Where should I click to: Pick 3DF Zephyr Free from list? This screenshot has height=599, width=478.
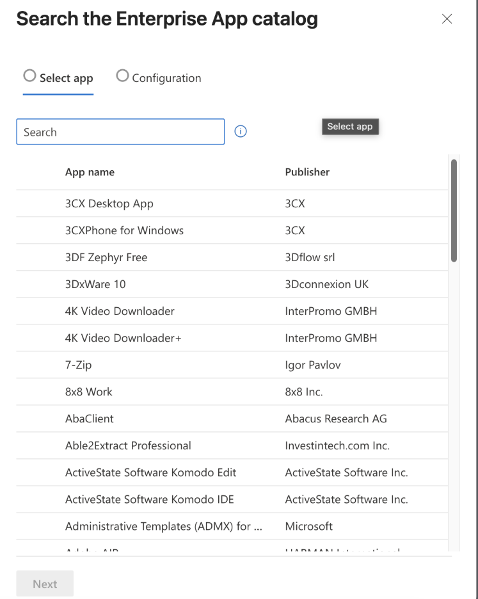point(106,257)
